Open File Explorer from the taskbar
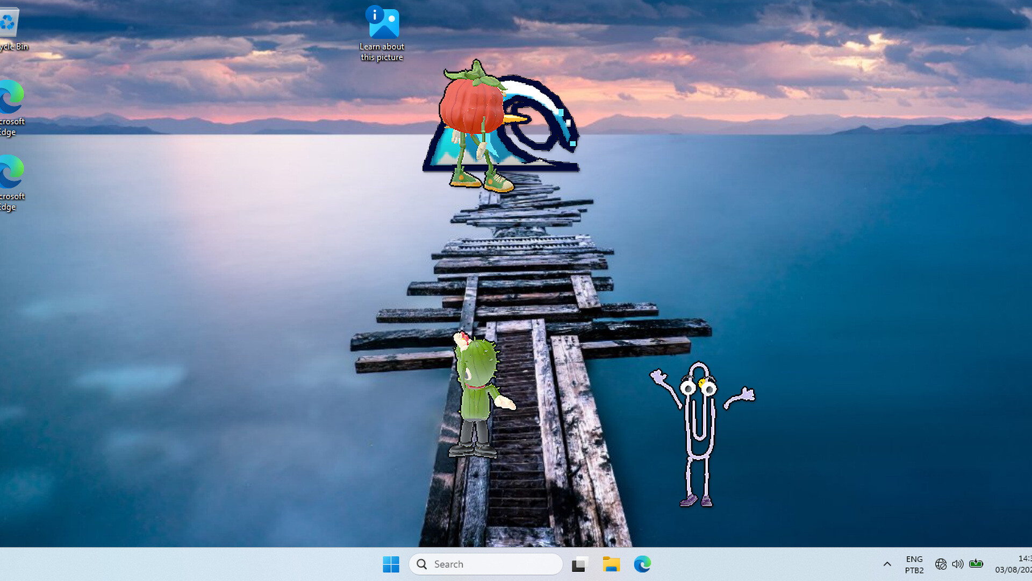The width and height of the screenshot is (1032, 581). click(611, 564)
